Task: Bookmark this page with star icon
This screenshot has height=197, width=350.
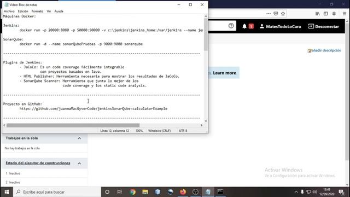Action: (283, 14)
